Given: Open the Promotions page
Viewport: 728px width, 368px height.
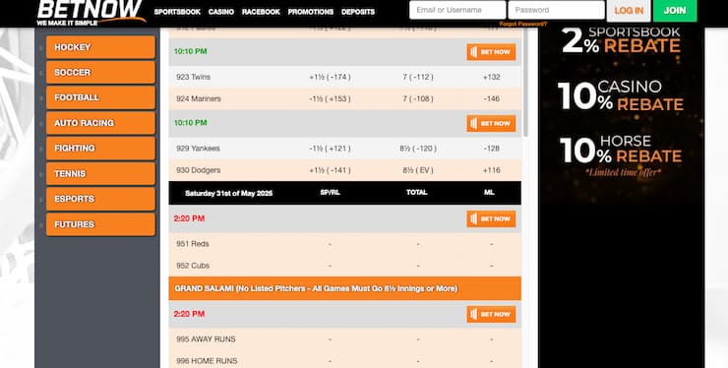Looking at the screenshot, I should tap(311, 12).
